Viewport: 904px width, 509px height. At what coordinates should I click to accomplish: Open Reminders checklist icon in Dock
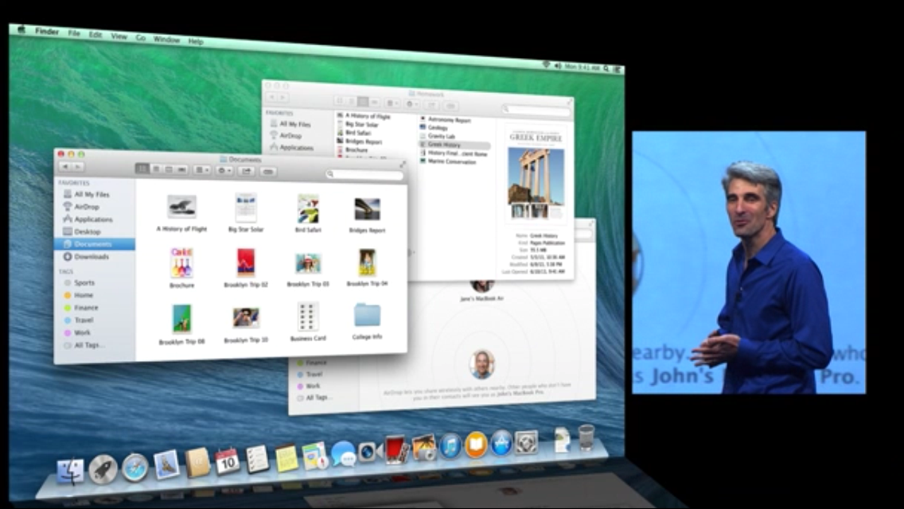pos(256,459)
